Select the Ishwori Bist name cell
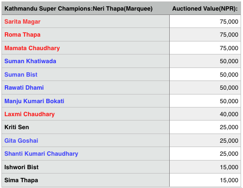The image size is (243, 188). click(85, 167)
